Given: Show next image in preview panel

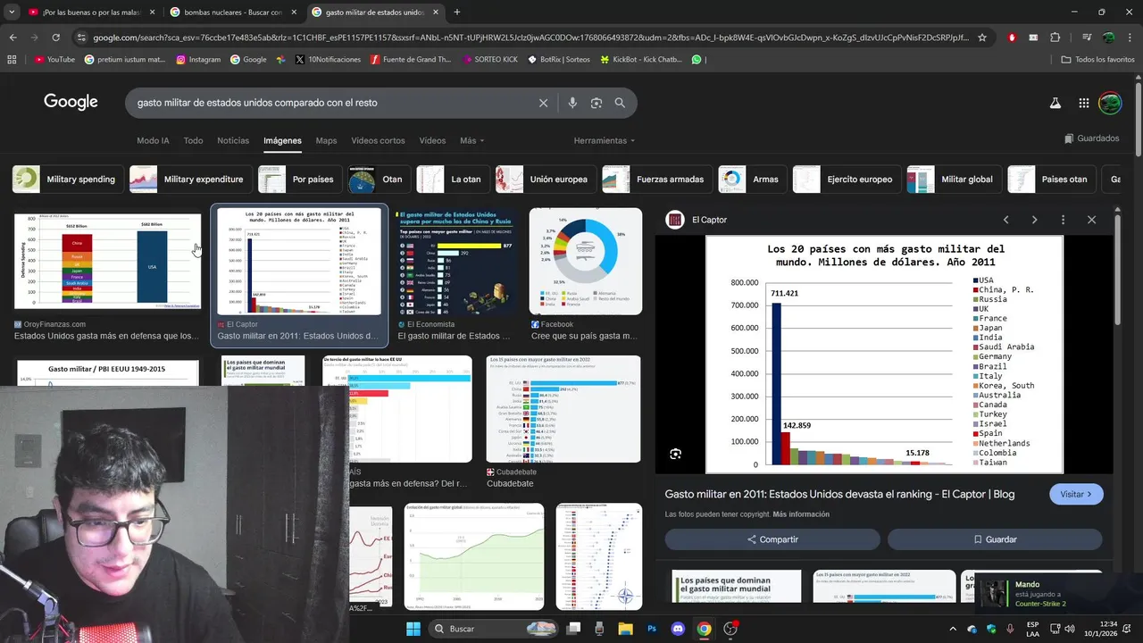Looking at the screenshot, I should pos(1034,220).
